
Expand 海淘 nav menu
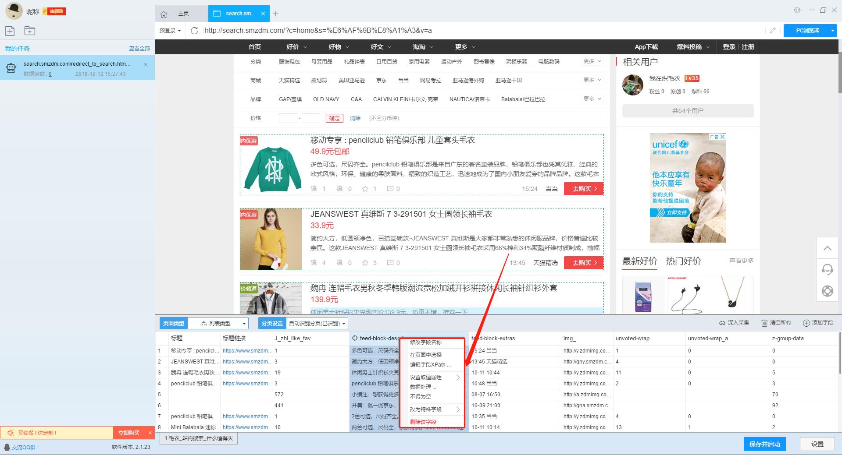[423, 47]
